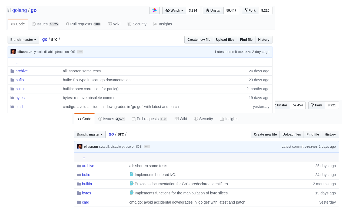Image resolution: width=346 pixels, height=216 pixels.
Task: Click History button in upper page
Action: click(x=264, y=40)
